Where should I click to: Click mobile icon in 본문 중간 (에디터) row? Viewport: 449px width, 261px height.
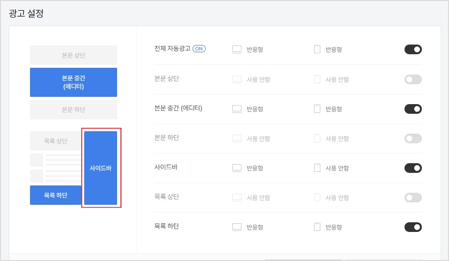pyautogui.click(x=317, y=109)
